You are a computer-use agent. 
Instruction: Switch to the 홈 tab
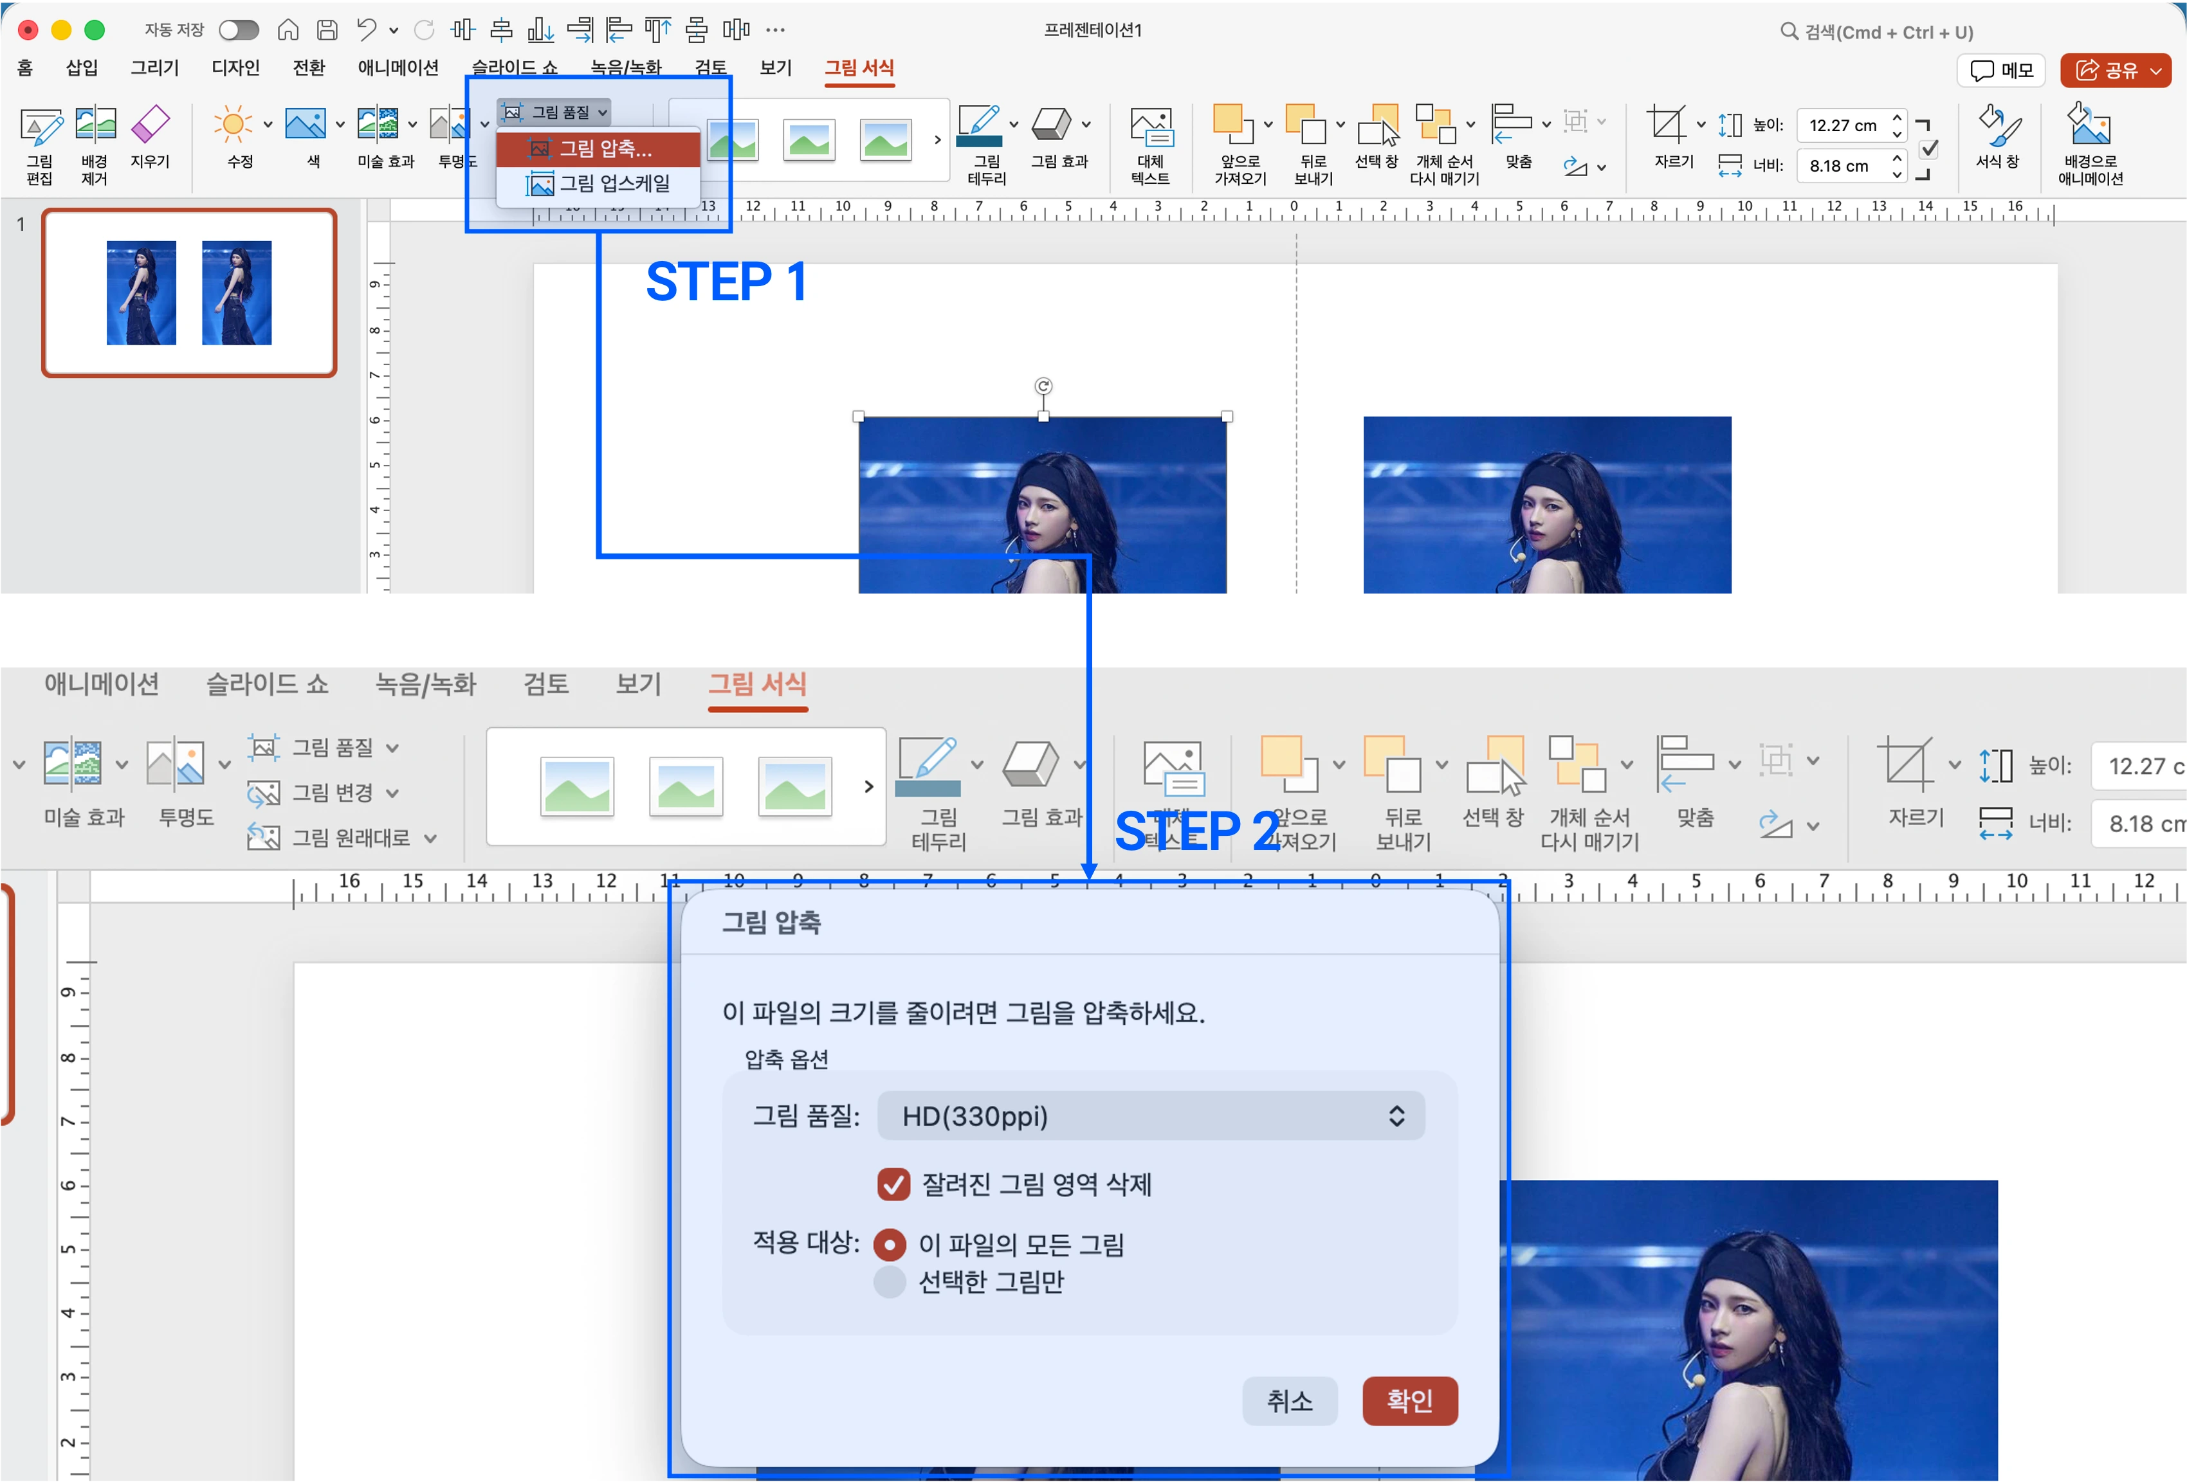[x=26, y=68]
